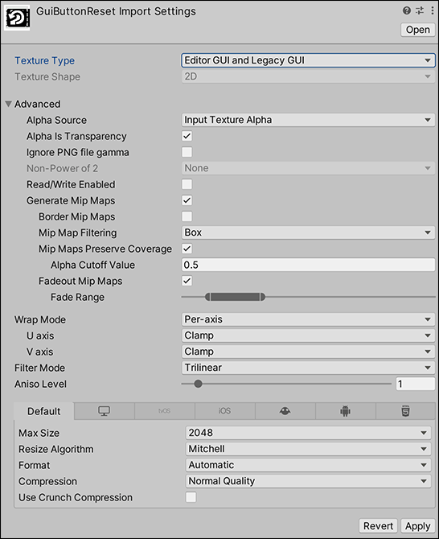
Task: Open the Texture Type dropdown
Action: click(308, 60)
